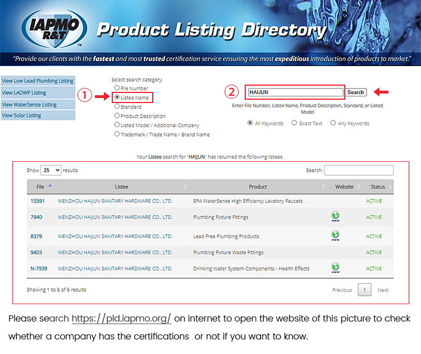Click the Search button
The width and height of the screenshot is (421, 354).
tap(355, 92)
